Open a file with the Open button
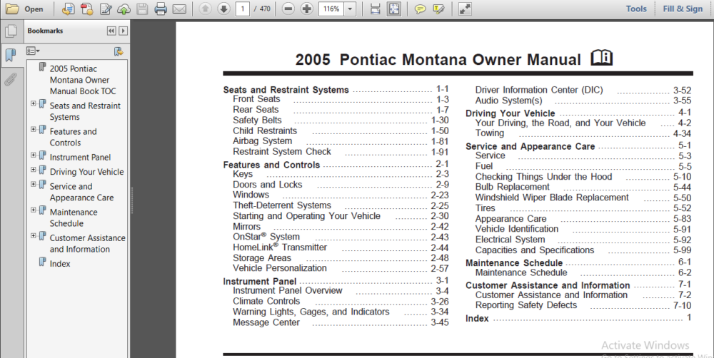Viewport: 714px width, 358px height. coord(24,9)
